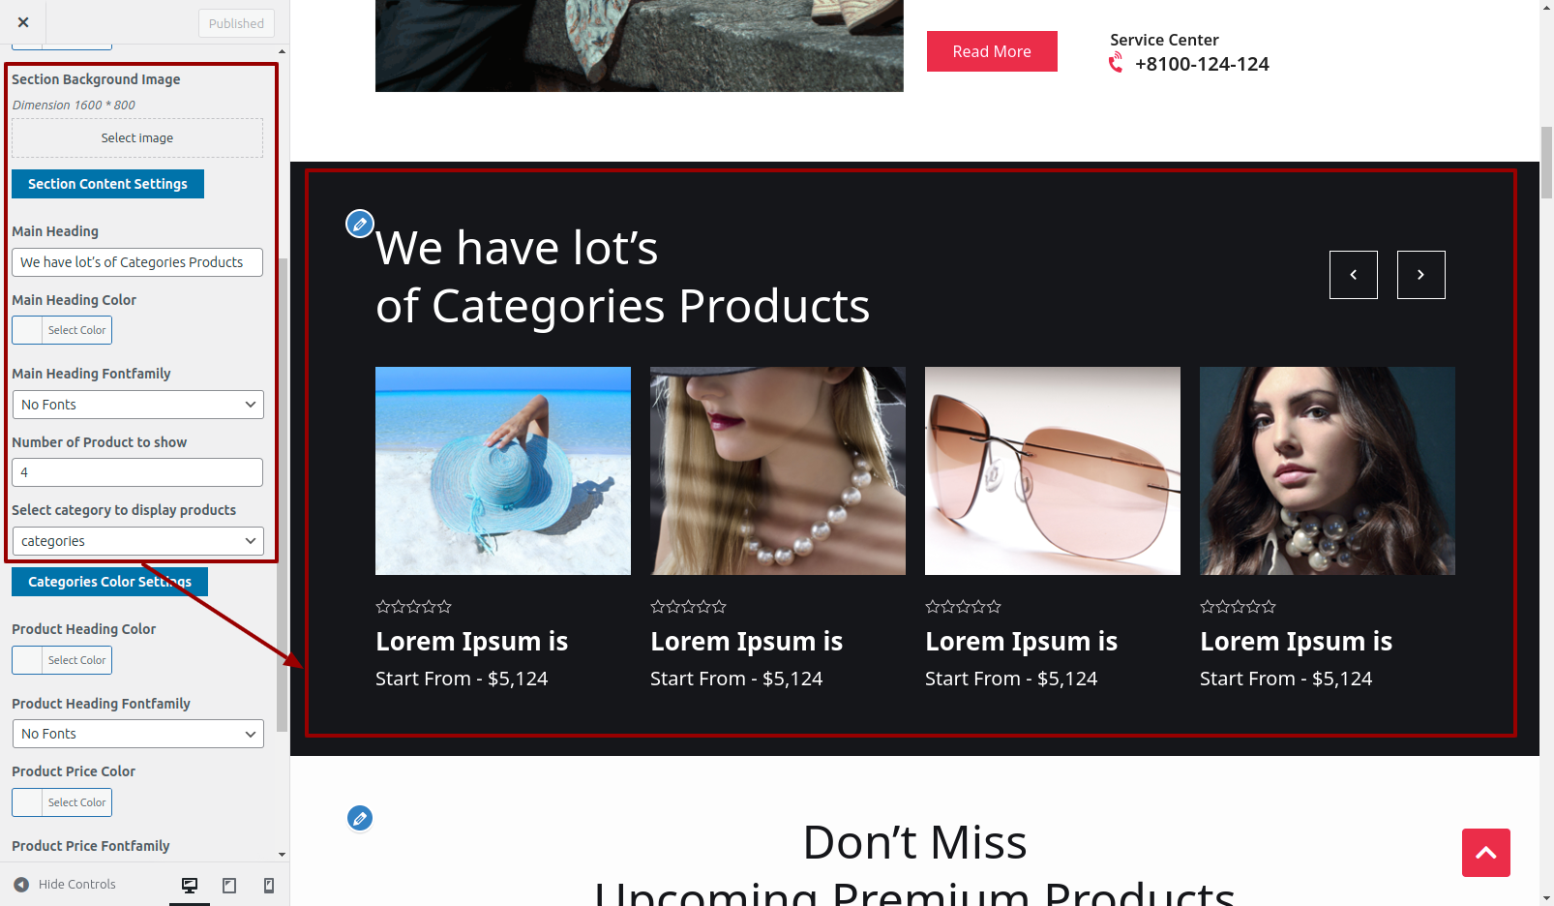Click Select Image for section background
1554x906 pixels.
[137, 138]
